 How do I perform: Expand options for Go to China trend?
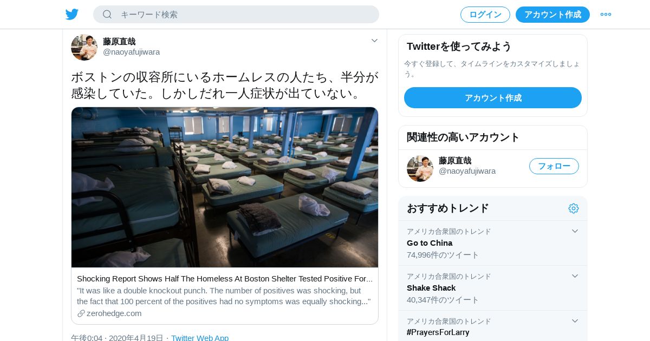coord(575,231)
